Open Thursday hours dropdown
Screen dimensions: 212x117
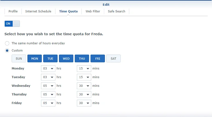coord(48,94)
